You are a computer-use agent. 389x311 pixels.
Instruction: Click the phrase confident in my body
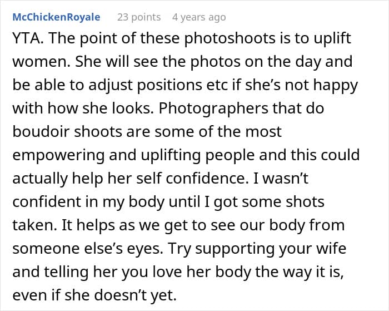tap(88, 202)
